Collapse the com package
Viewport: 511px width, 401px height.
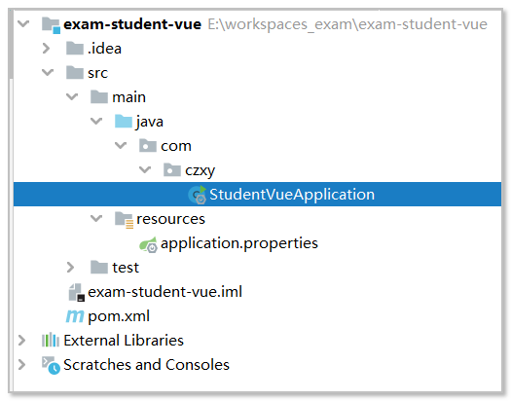(121, 145)
